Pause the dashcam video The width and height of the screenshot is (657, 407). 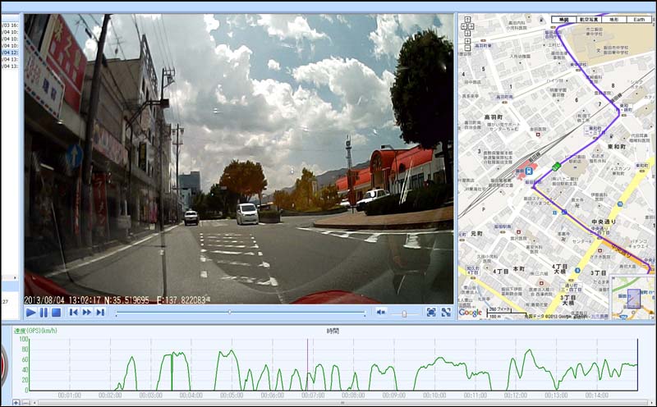(44, 313)
